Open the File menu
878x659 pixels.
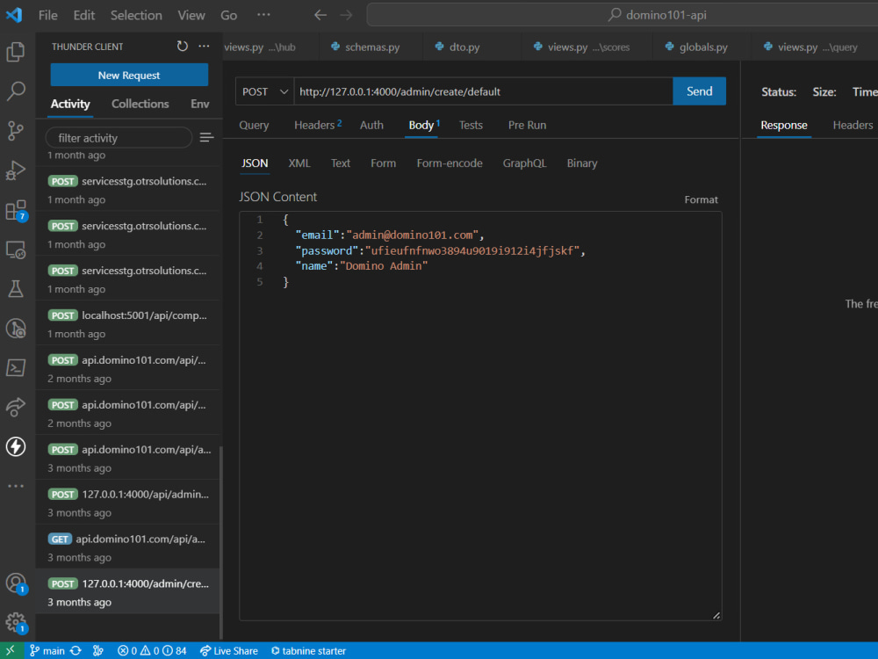click(x=47, y=15)
